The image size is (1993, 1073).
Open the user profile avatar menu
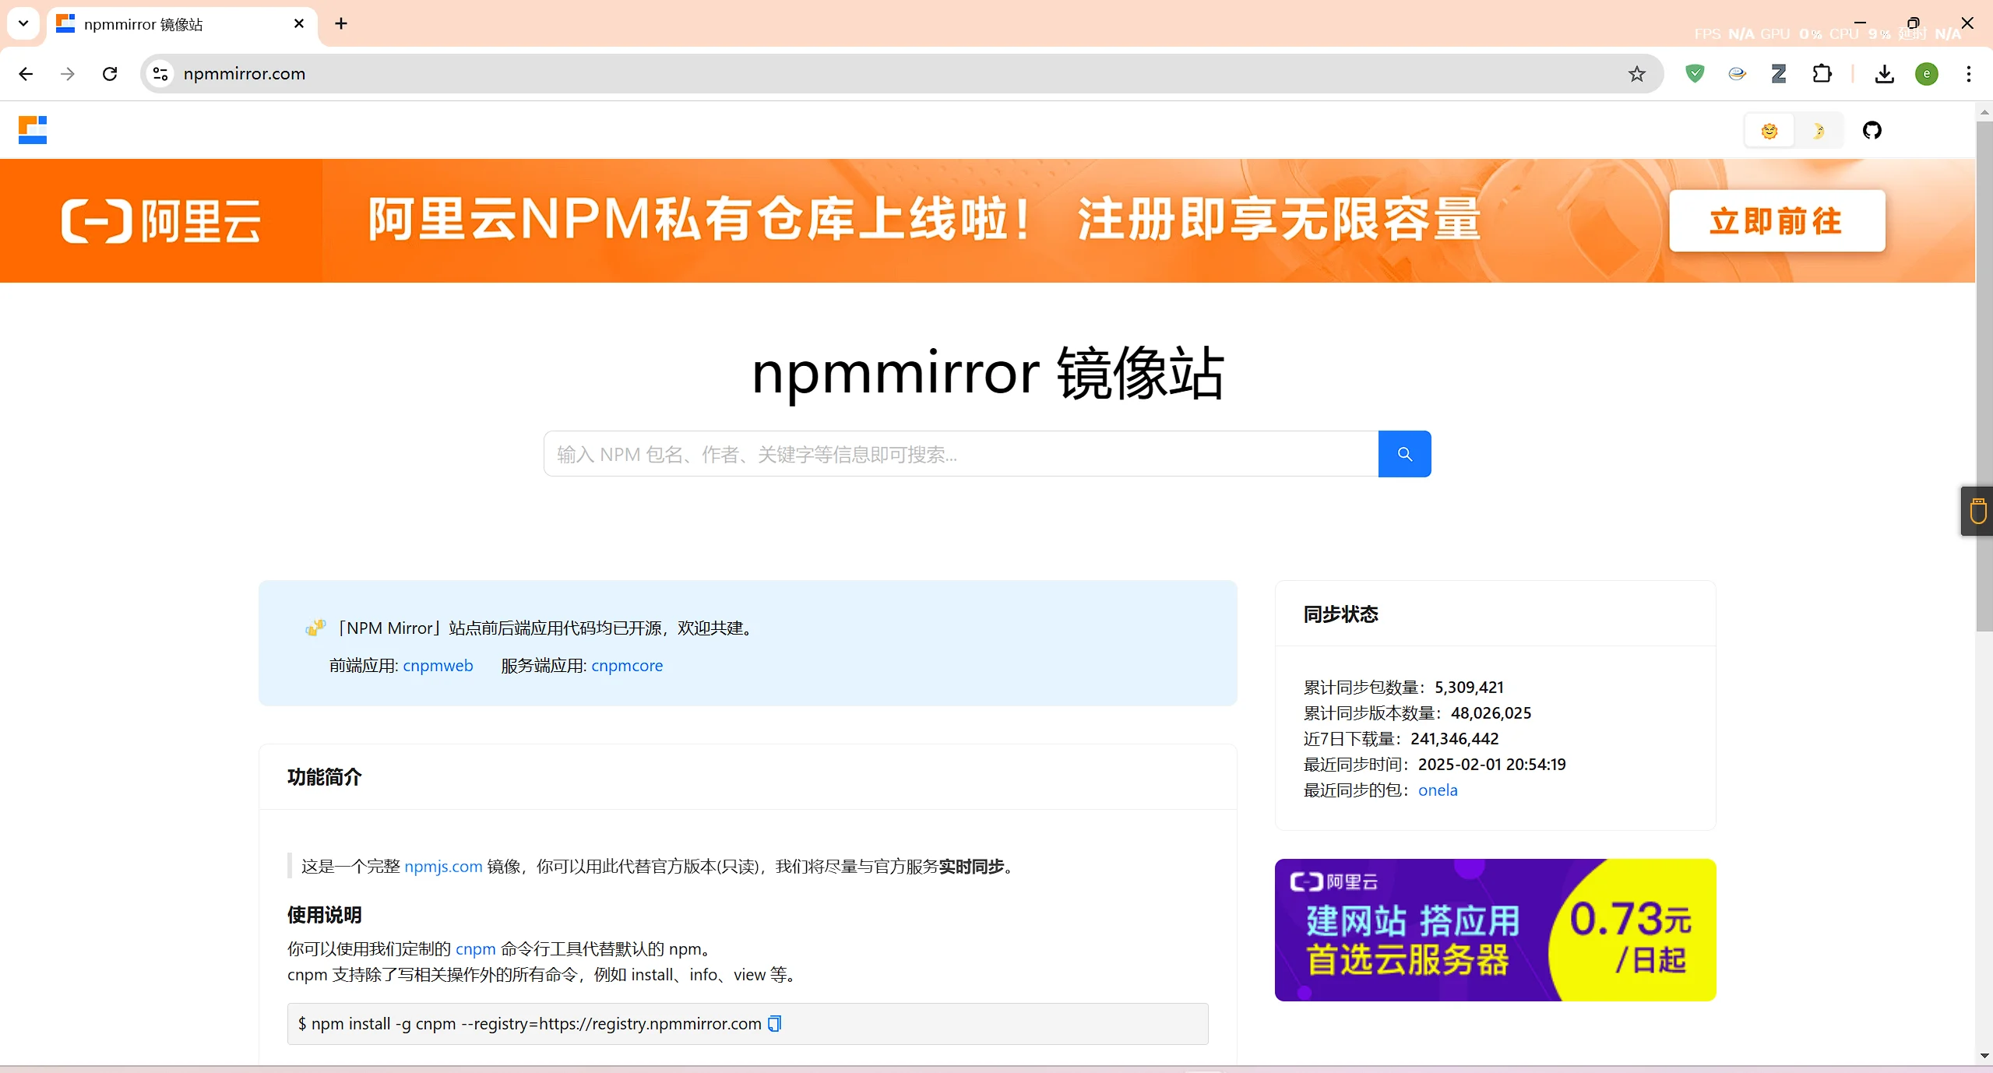tap(1926, 74)
